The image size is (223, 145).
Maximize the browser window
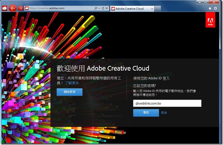pyautogui.click(x=206, y=2)
